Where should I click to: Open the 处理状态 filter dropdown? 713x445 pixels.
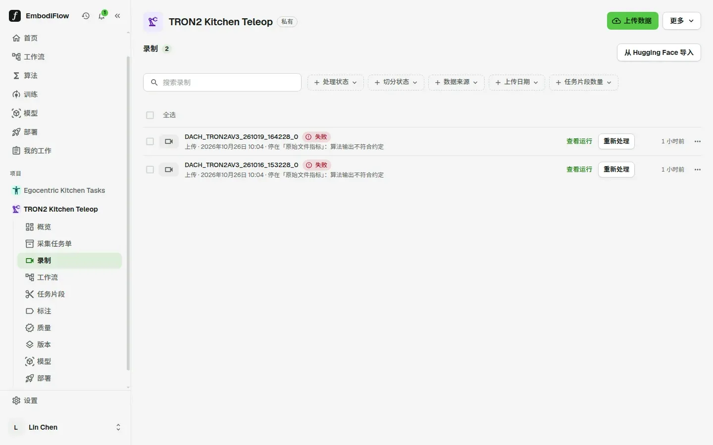coord(335,82)
